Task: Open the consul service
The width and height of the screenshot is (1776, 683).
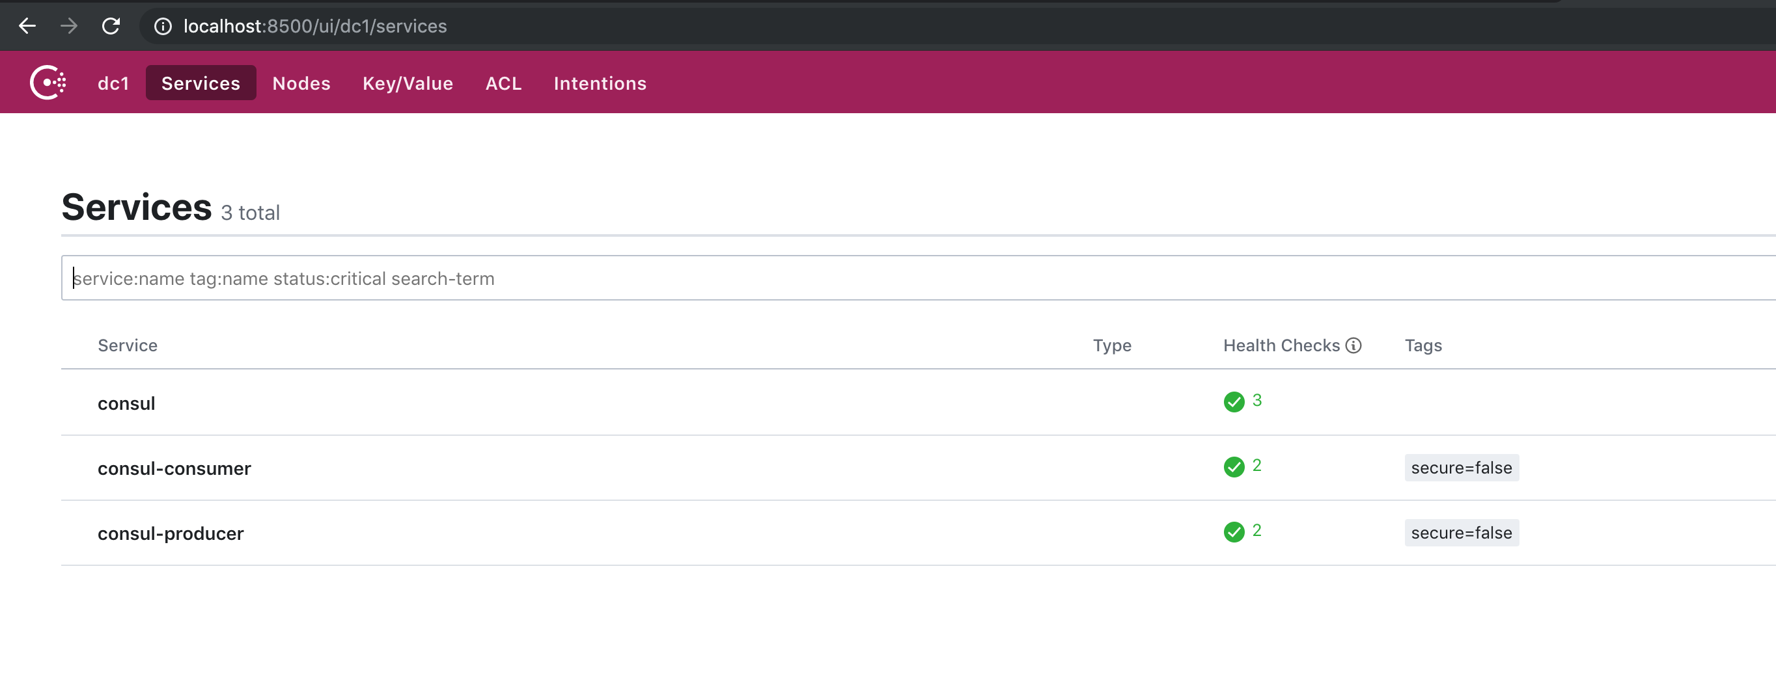Action: [x=126, y=403]
